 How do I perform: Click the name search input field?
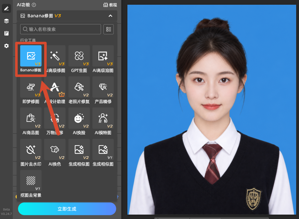coord(61,29)
